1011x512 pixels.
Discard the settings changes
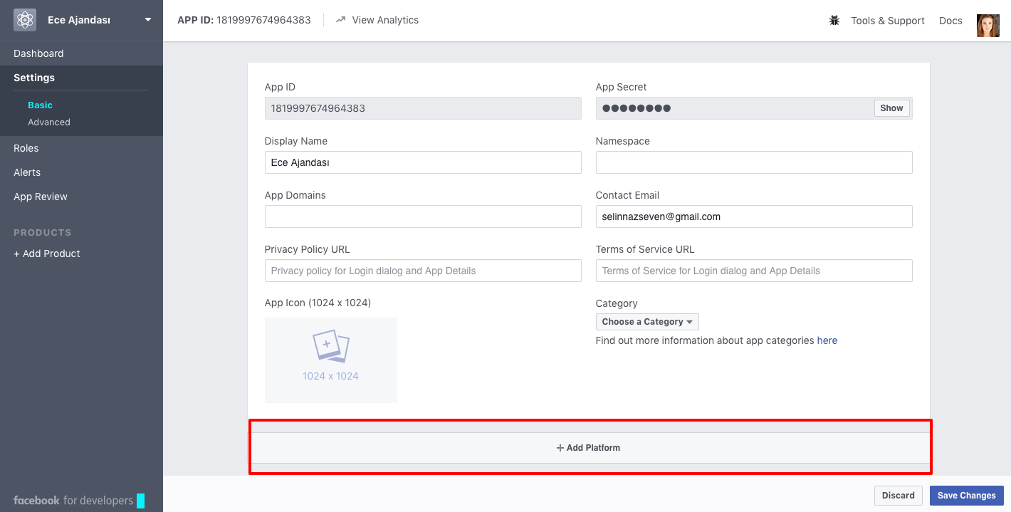pyautogui.click(x=898, y=496)
